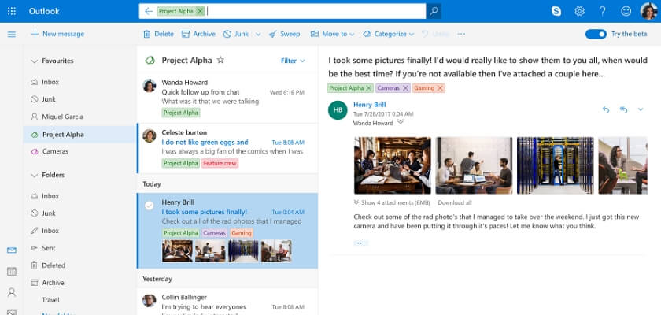Open the feedback smiley icon

click(626, 11)
